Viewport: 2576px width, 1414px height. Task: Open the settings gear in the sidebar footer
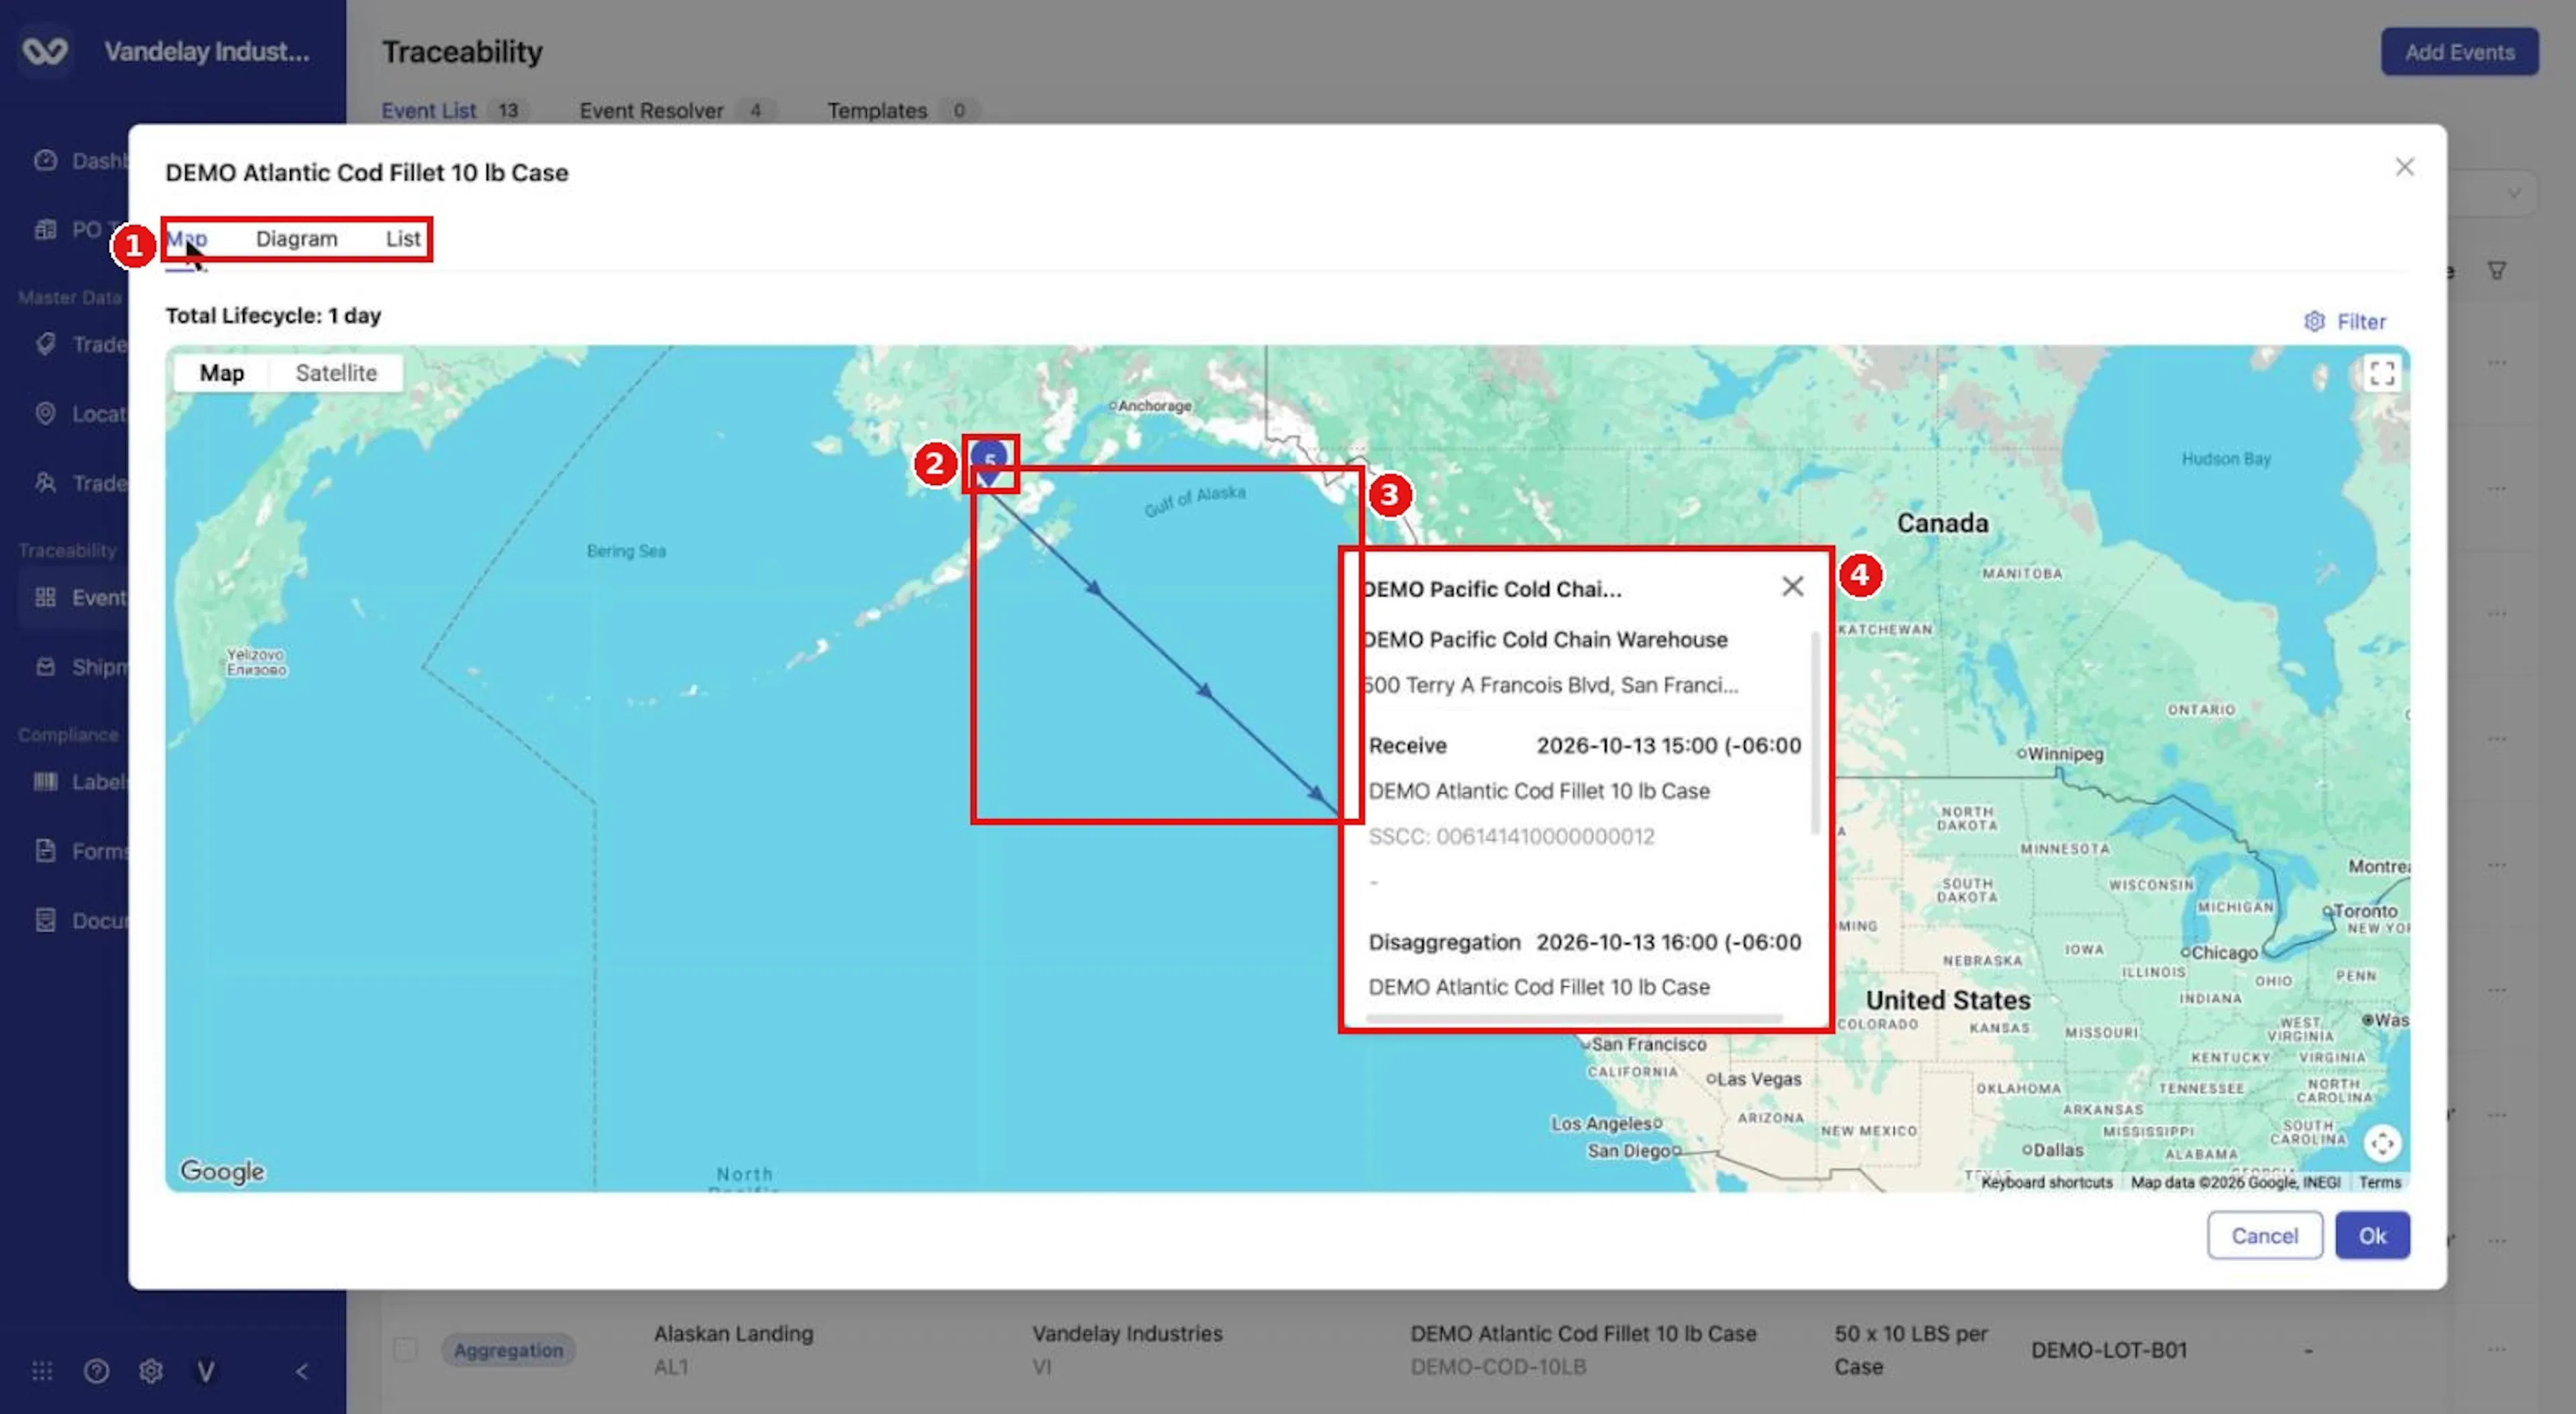[x=151, y=1370]
